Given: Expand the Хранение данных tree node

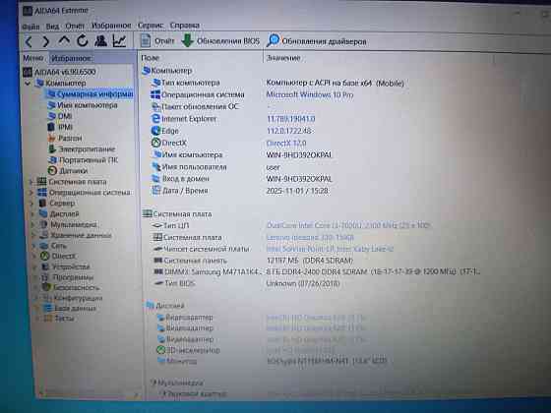Looking at the screenshot, I should [34, 235].
